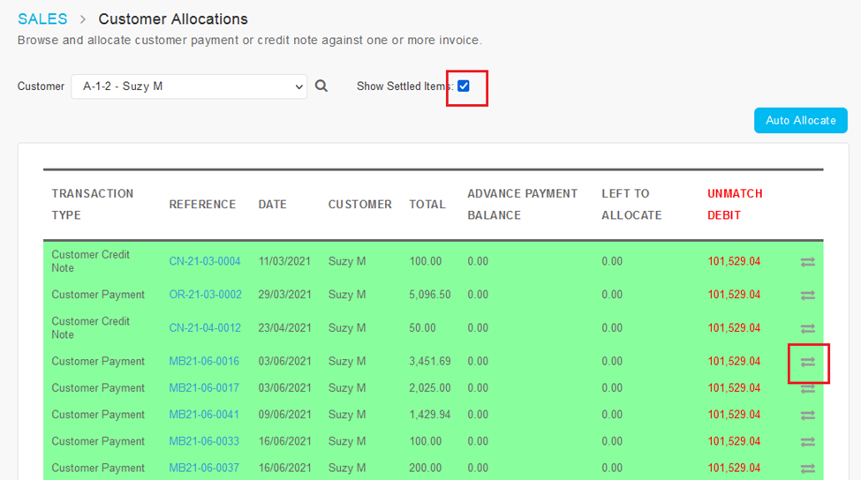The width and height of the screenshot is (861, 480).
Task: Go to SALES breadcrumb link
Action: point(42,19)
